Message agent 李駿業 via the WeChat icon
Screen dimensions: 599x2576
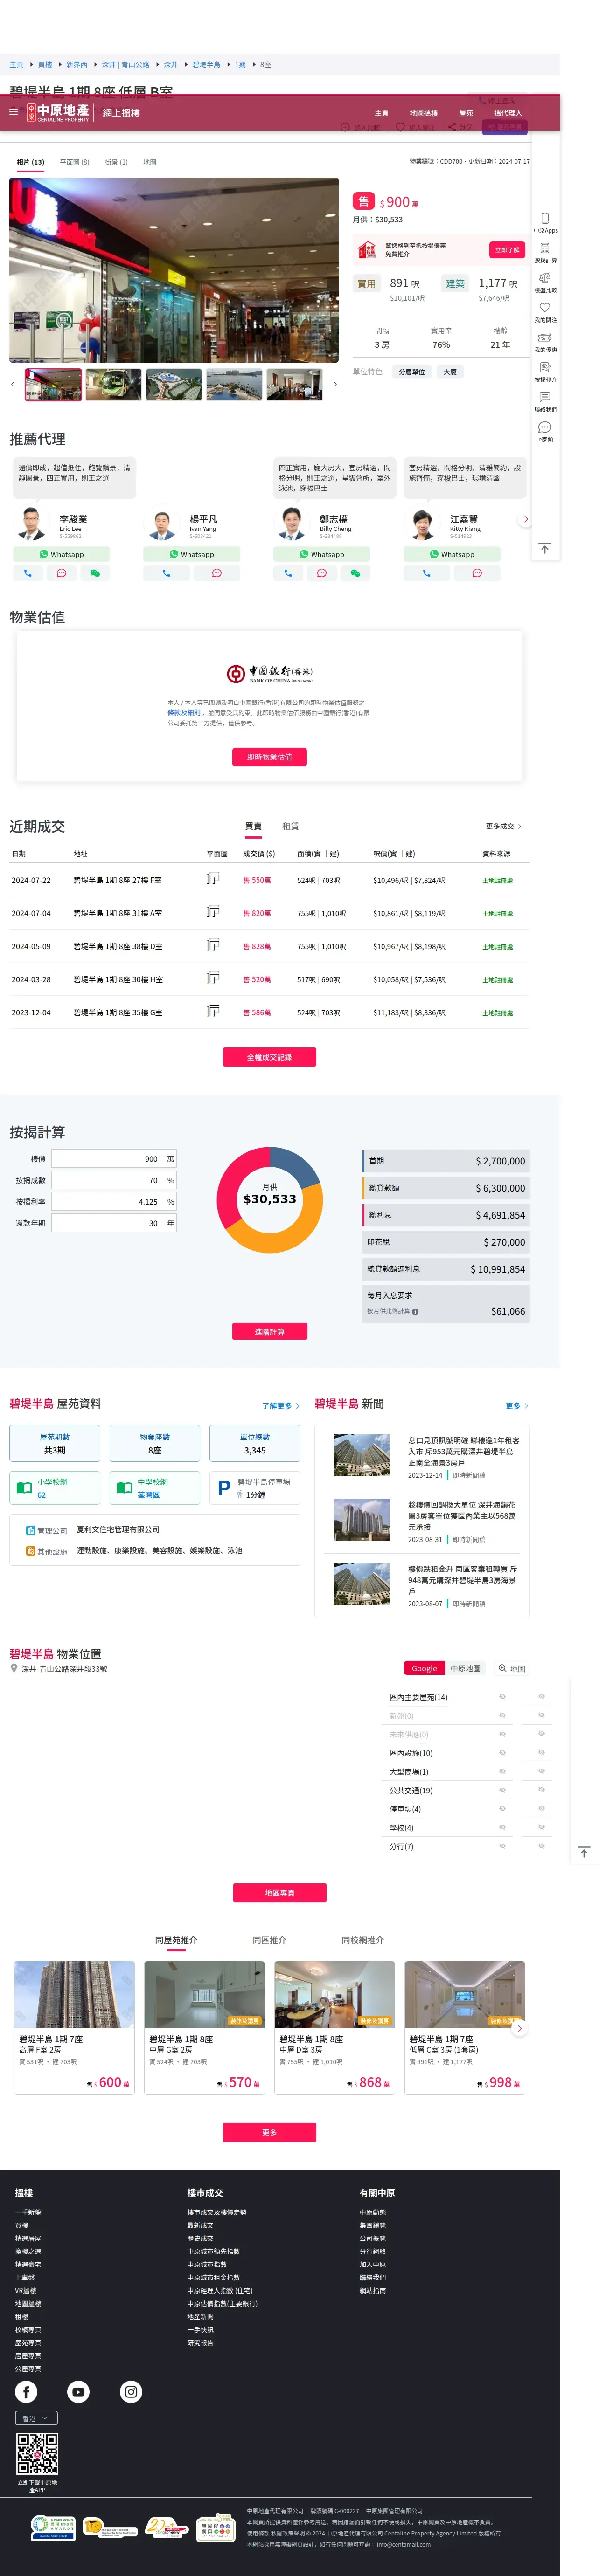pos(95,573)
